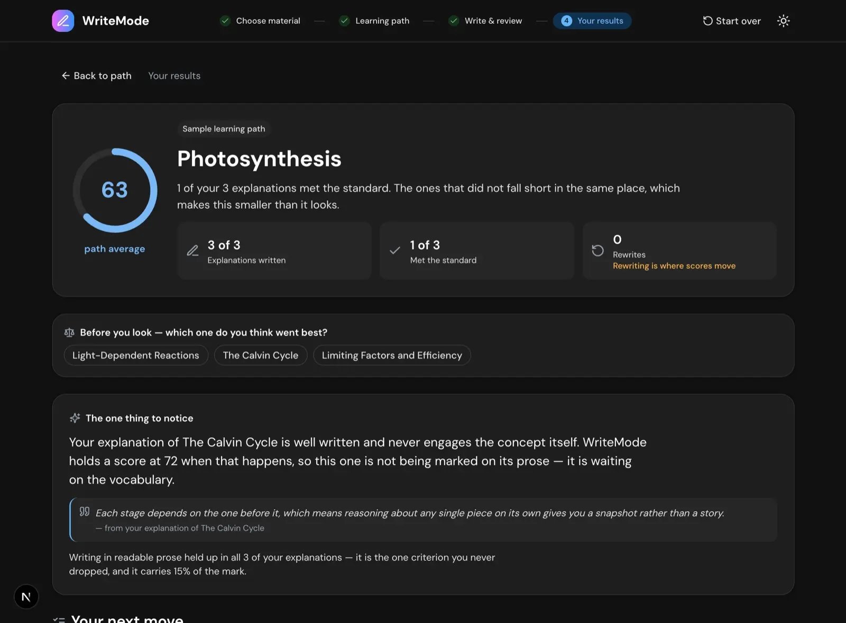The image size is (846, 623).
Task: Click the step number 4 badge
Action: (x=566, y=21)
